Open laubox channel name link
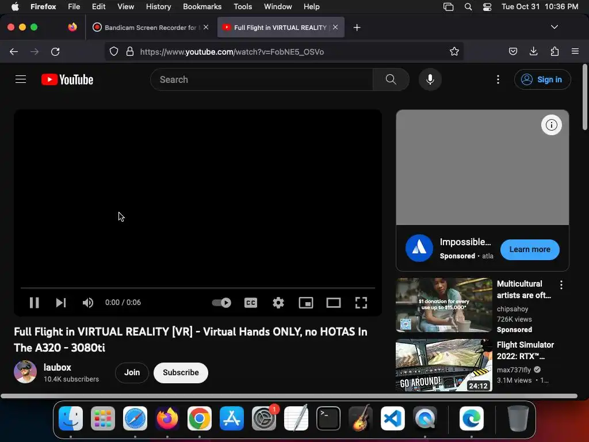The height and width of the screenshot is (442, 589). click(x=57, y=367)
